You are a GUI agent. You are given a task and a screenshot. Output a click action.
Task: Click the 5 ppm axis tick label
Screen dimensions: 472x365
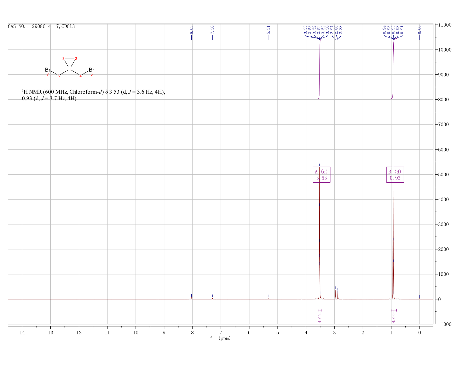click(x=277, y=332)
